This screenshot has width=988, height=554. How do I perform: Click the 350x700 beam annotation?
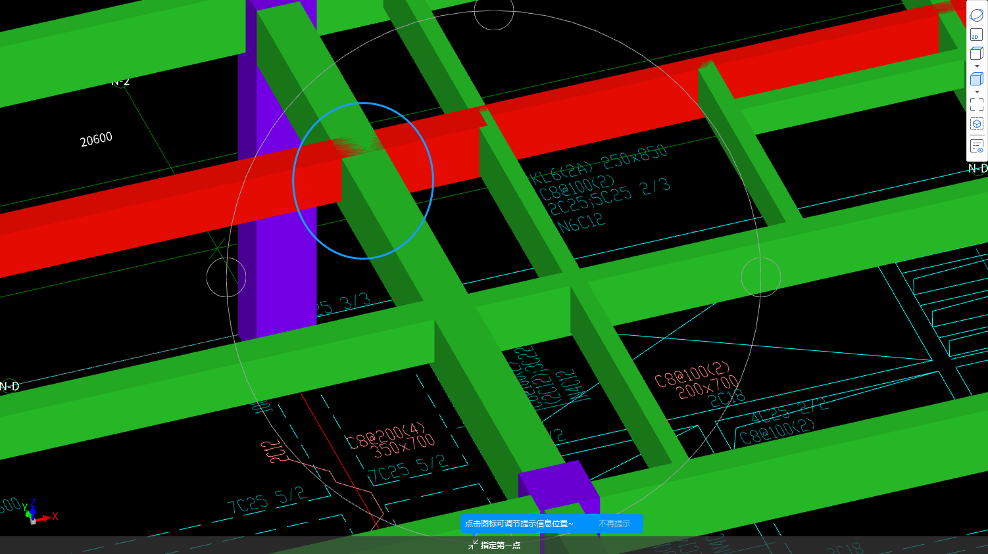point(403,446)
